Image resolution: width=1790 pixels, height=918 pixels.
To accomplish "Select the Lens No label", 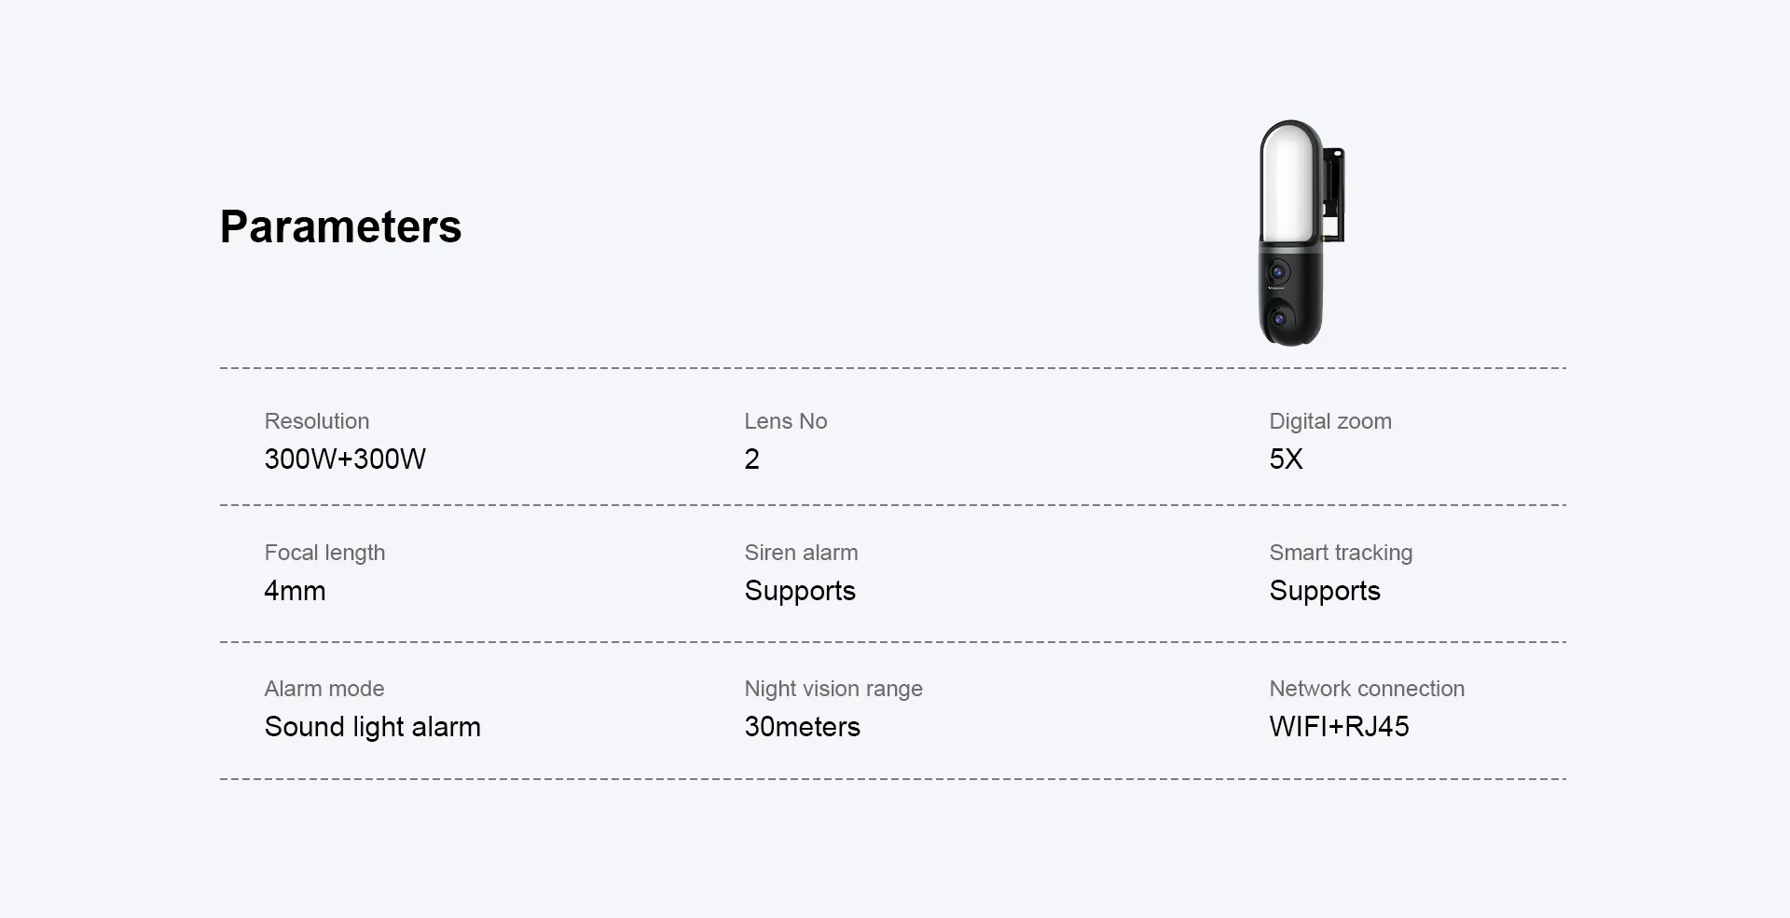I will 786,421.
